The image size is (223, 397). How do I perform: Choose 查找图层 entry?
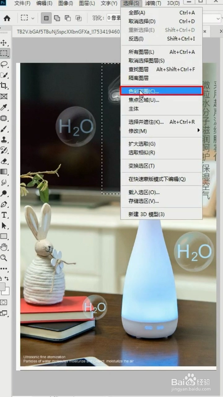pyautogui.click(x=161, y=69)
